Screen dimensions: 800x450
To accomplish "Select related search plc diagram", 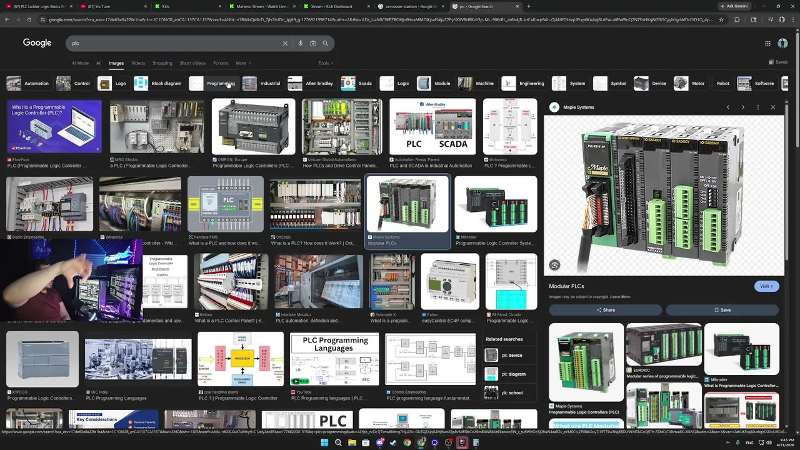I will (511, 374).
